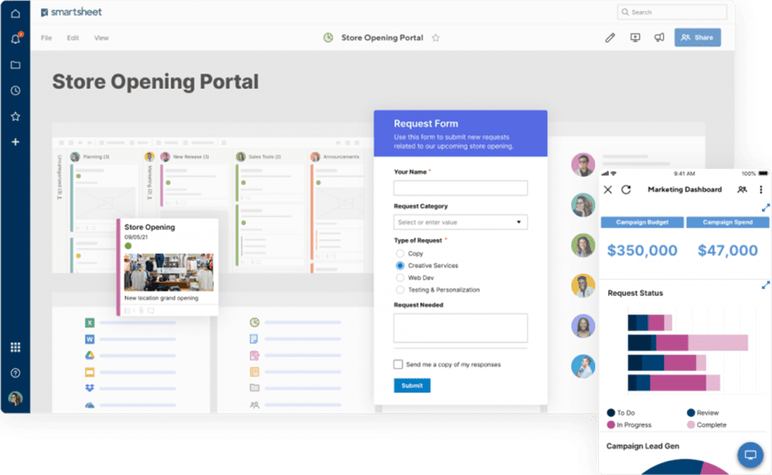Image resolution: width=772 pixels, height=475 pixels.
Task: Click the Sales Tools (2) column header
Action: (x=264, y=157)
